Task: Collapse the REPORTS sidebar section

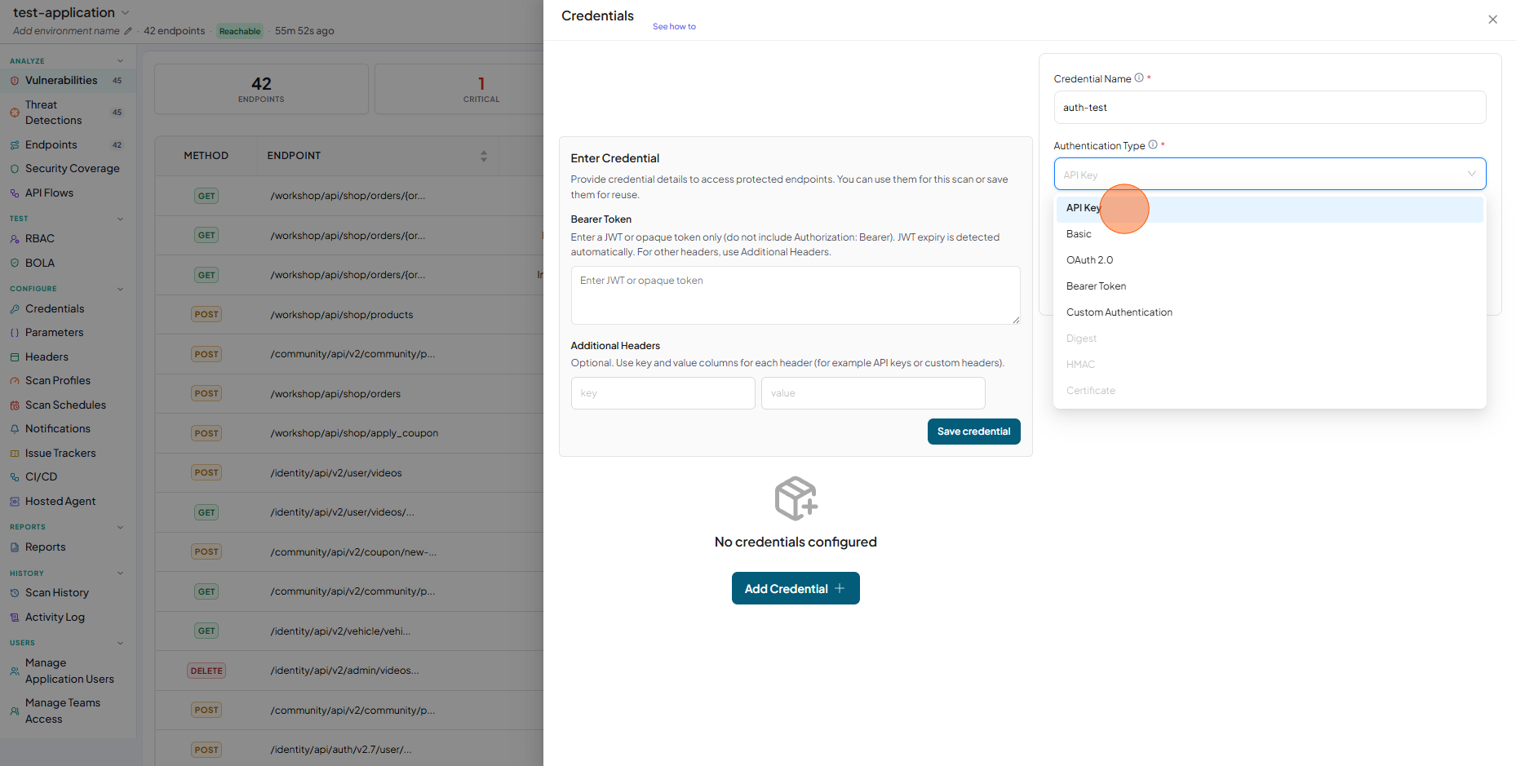Action: (x=121, y=527)
